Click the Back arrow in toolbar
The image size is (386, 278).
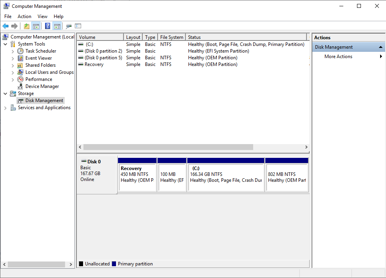tap(5, 26)
